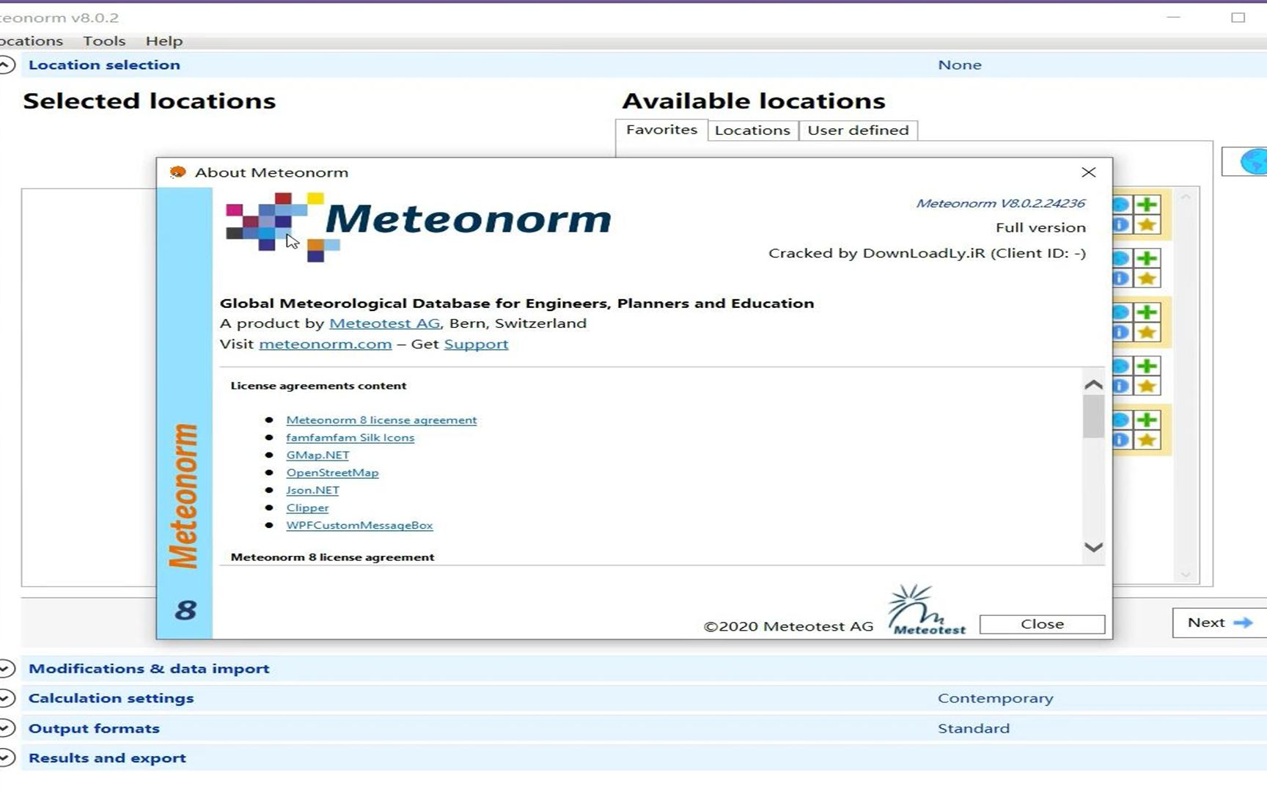This screenshot has height=792, width=1267.
Task: Click the Meteotest logo in About dialog
Action: click(x=927, y=609)
